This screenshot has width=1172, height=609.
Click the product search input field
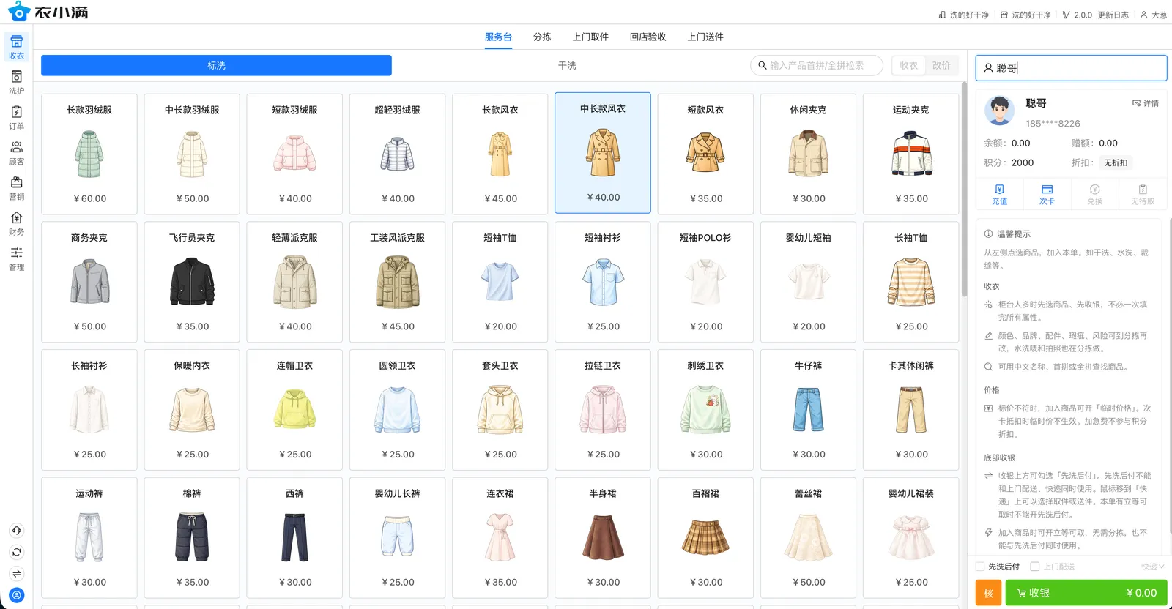pyautogui.click(x=817, y=65)
